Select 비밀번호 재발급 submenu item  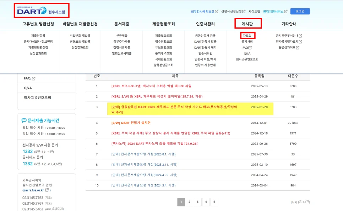point(80,36)
